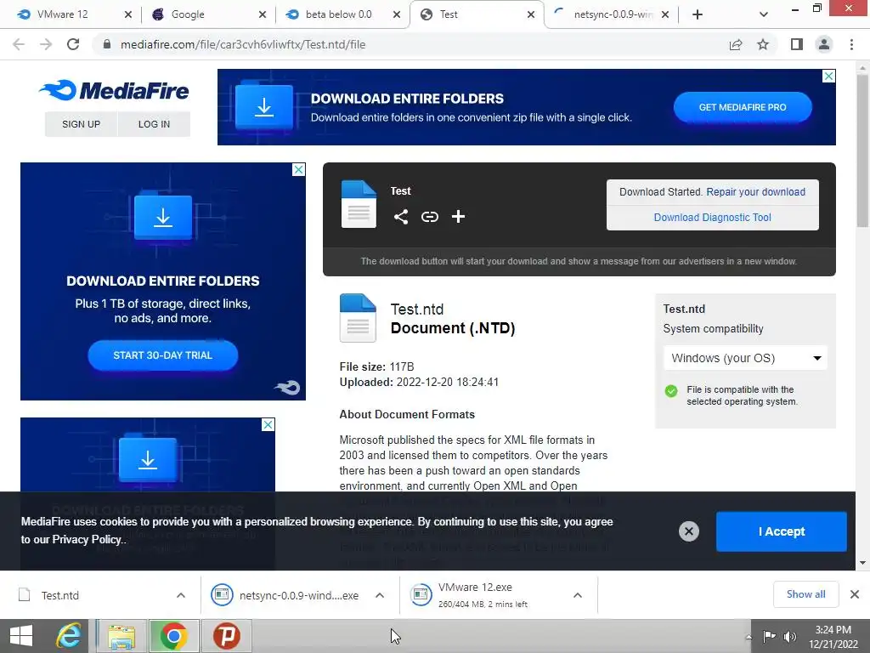Switch to the Google tab
The height and width of the screenshot is (653, 870).
pyautogui.click(x=188, y=14)
